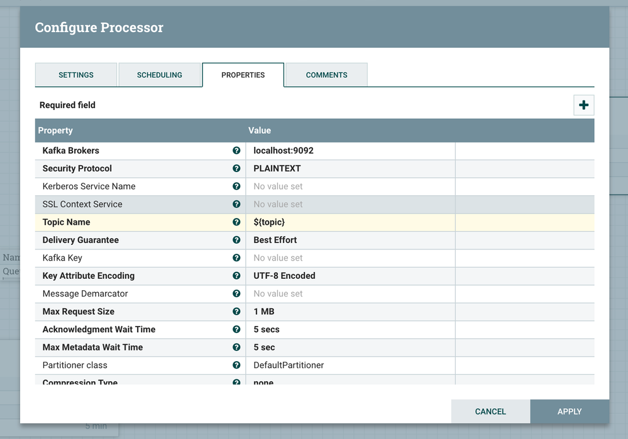Switch to the Scheduling tab
The height and width of the screenshot is (439, 628).
[160, 75]
